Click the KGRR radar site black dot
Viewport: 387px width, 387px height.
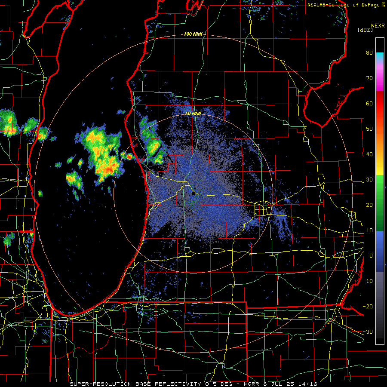click(x=193, y=194)
